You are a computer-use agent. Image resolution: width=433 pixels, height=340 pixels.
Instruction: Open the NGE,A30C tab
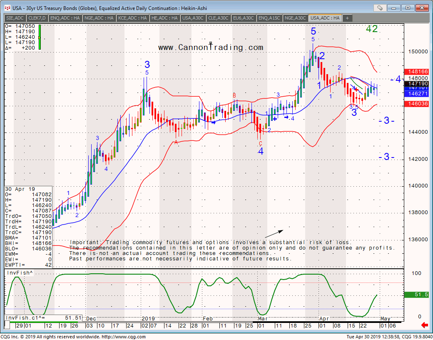coord(296,18)
